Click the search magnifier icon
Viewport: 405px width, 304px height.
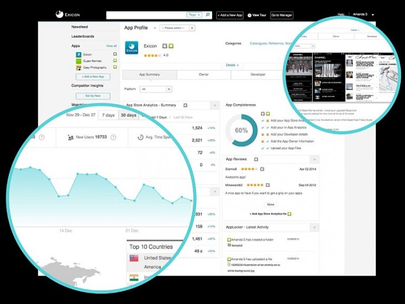point(208,15)
